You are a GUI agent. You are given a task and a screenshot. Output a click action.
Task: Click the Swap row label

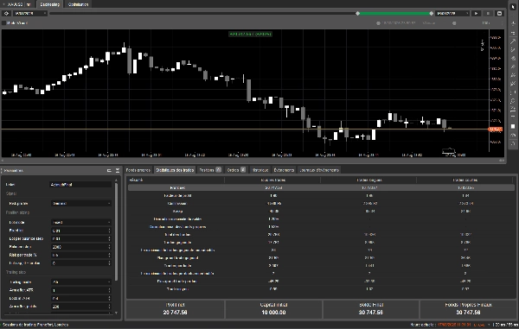(177, 211)
